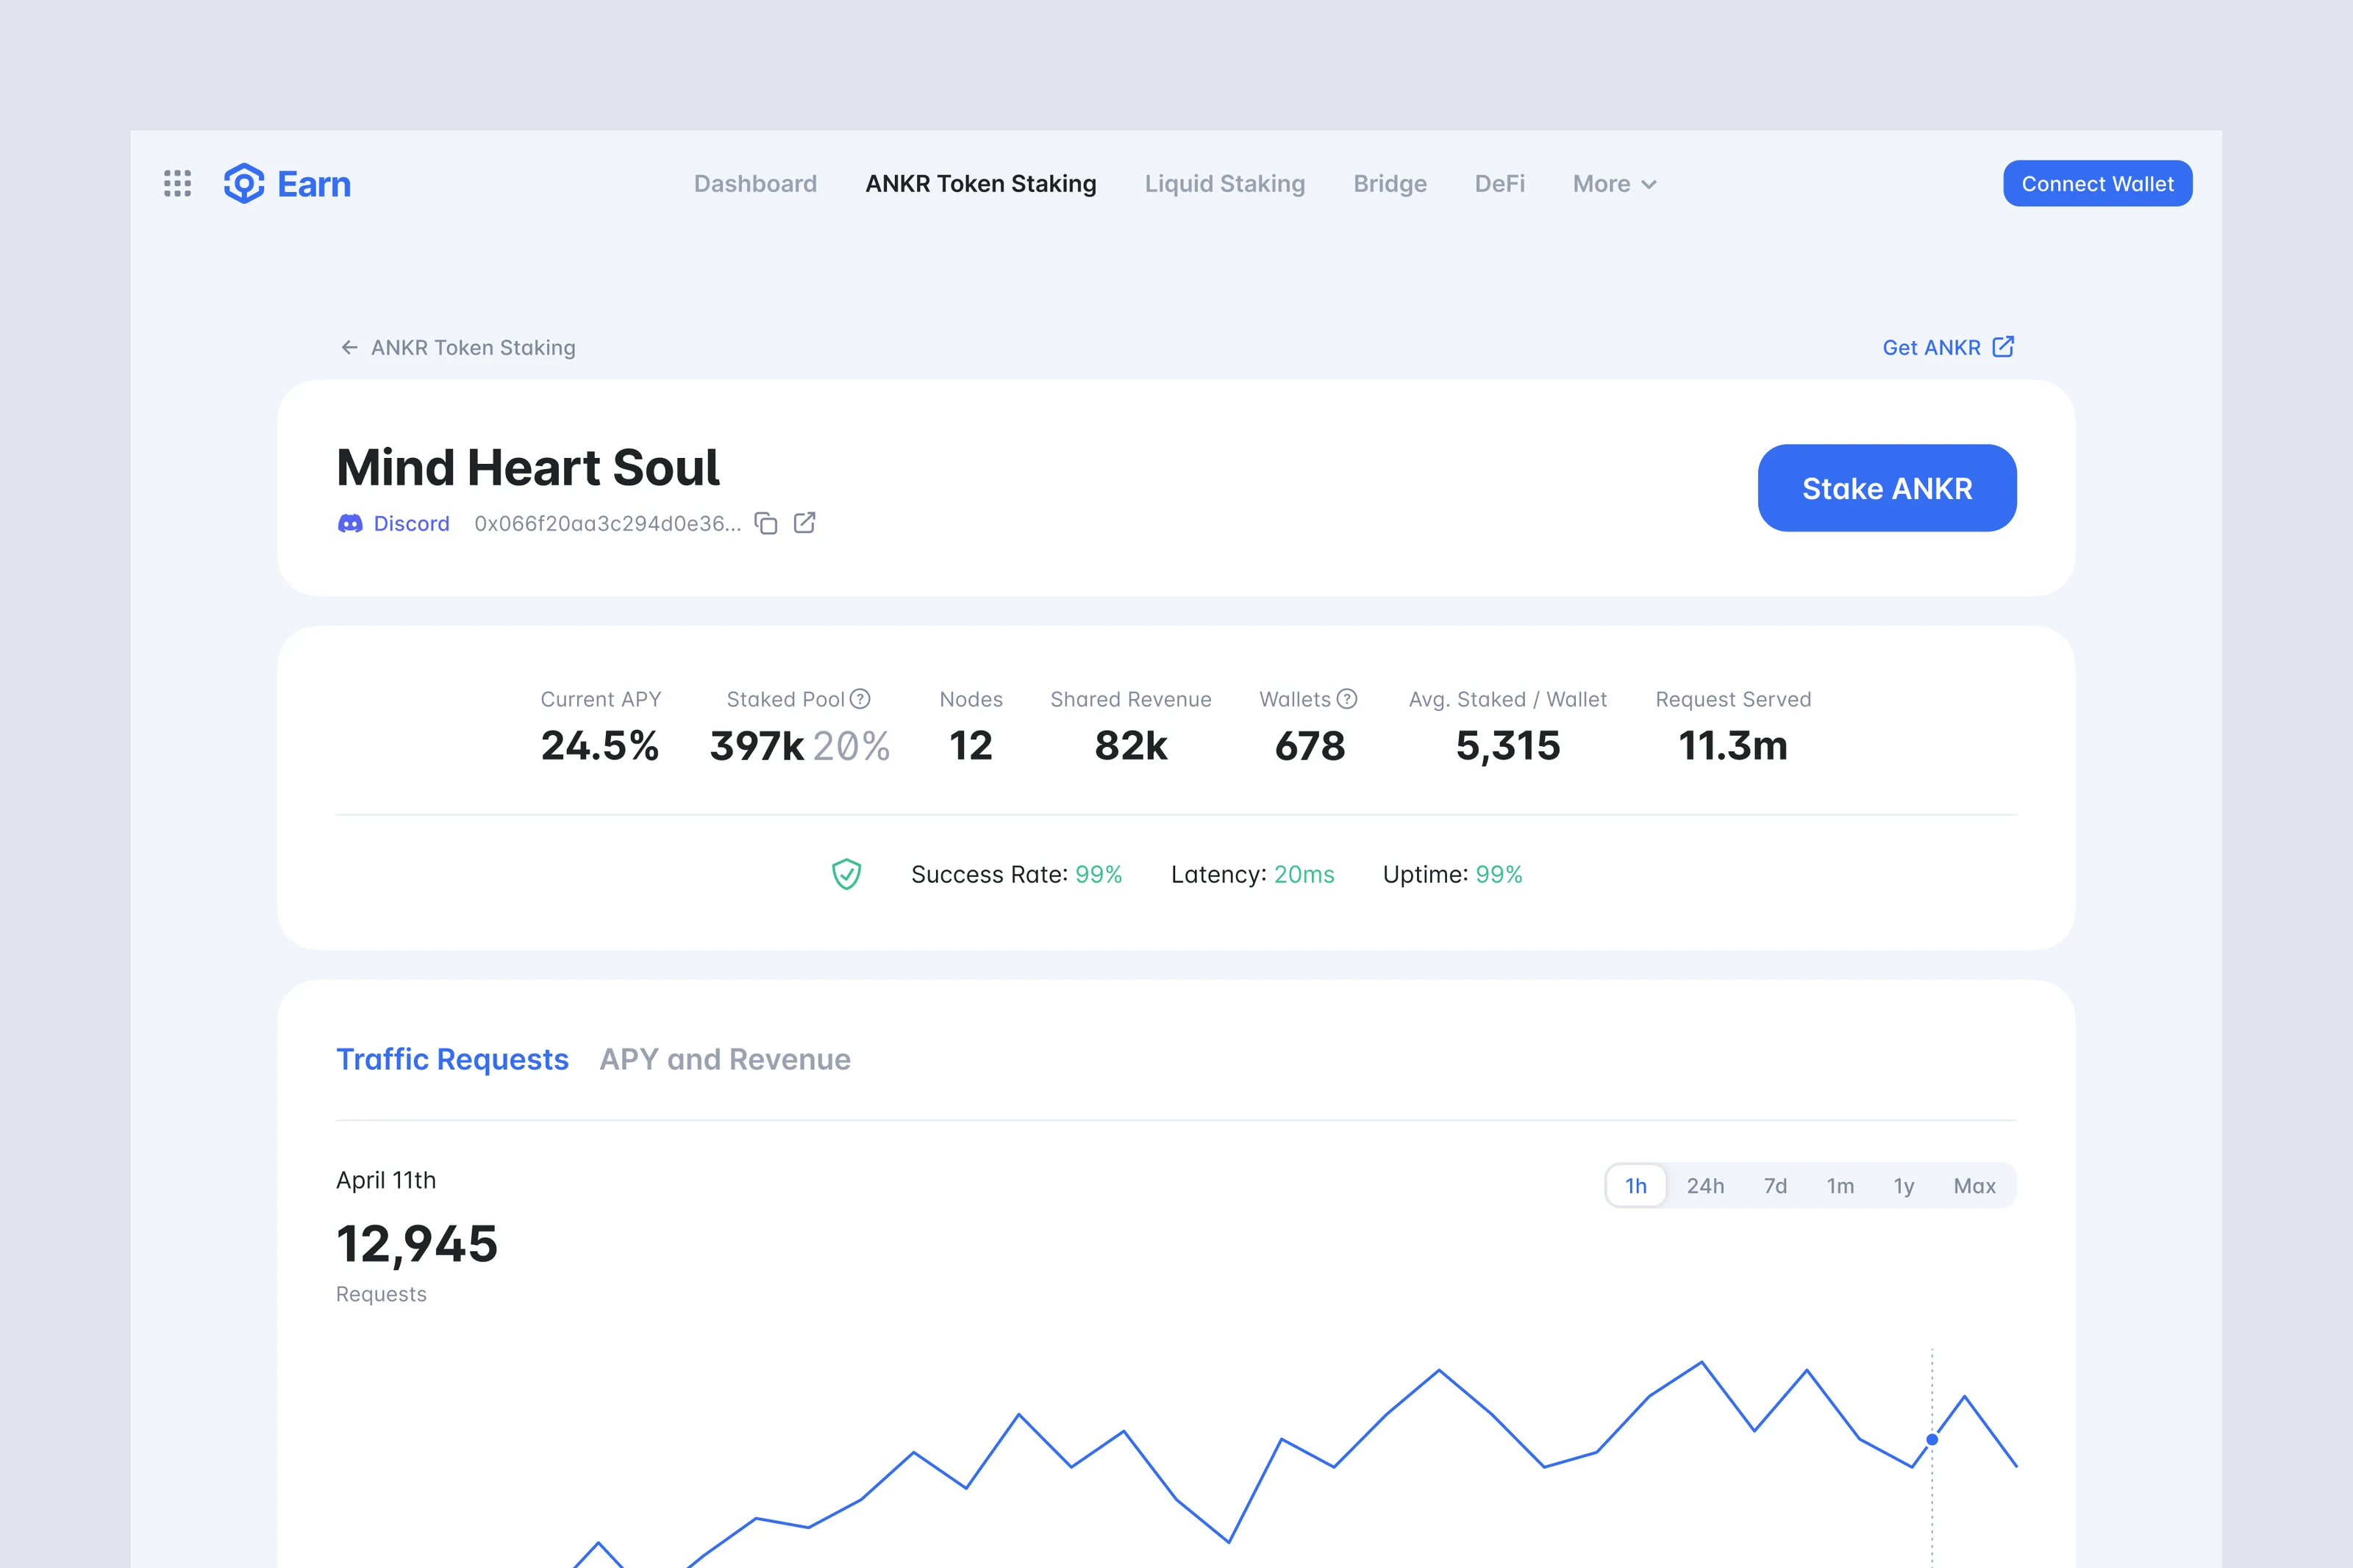Click the Discord icon link
This screenshot has width=2353, height=1568.
coord(350,523)
